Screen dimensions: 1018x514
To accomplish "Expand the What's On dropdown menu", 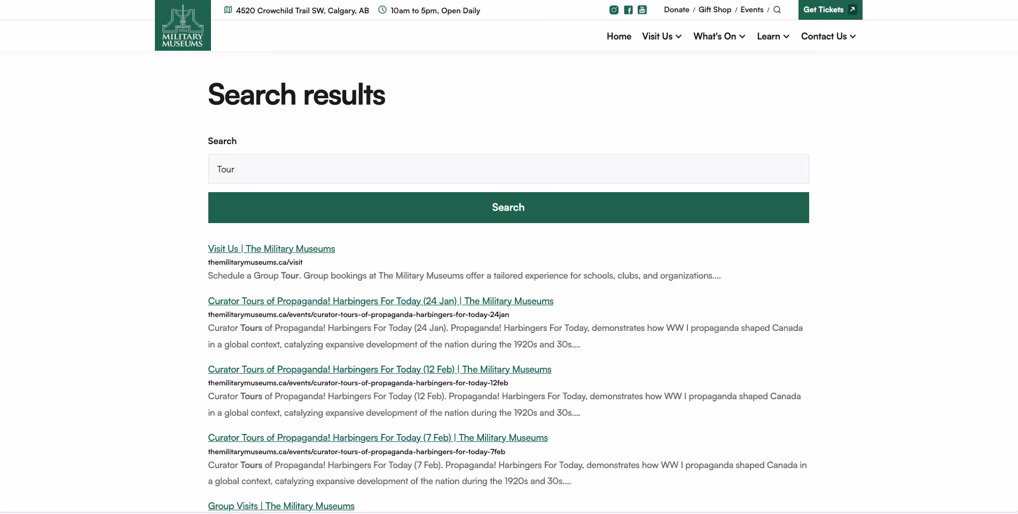I will pyautogui.click(x=719, y=36).
